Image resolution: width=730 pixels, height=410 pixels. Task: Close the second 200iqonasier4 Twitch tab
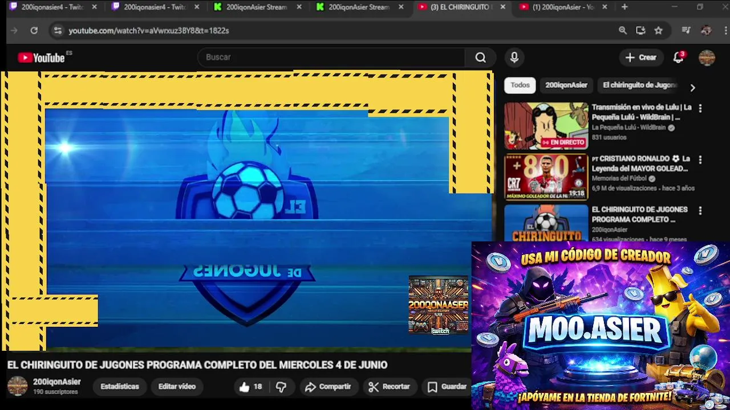197,7
